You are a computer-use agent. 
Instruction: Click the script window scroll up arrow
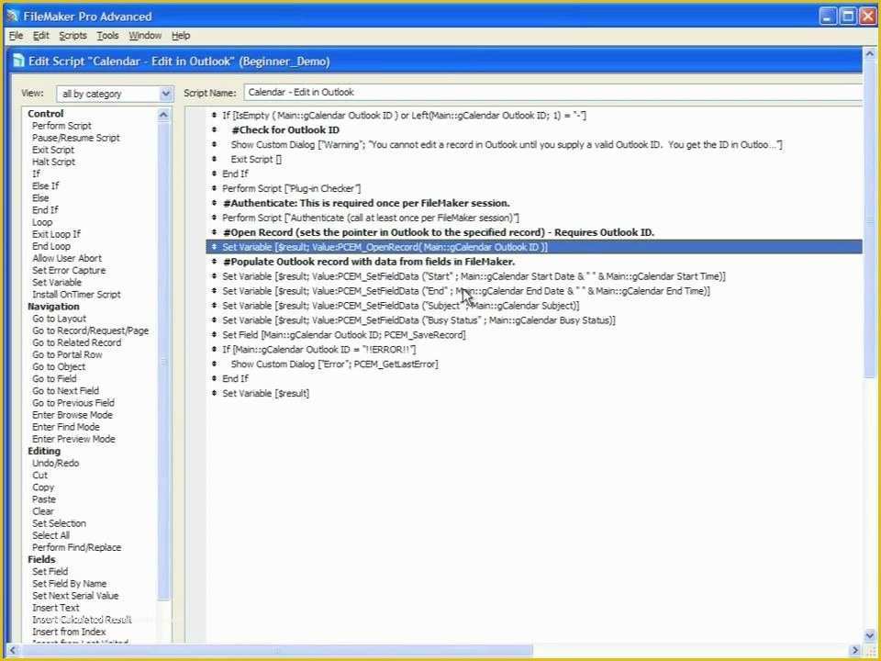point(870,53)
